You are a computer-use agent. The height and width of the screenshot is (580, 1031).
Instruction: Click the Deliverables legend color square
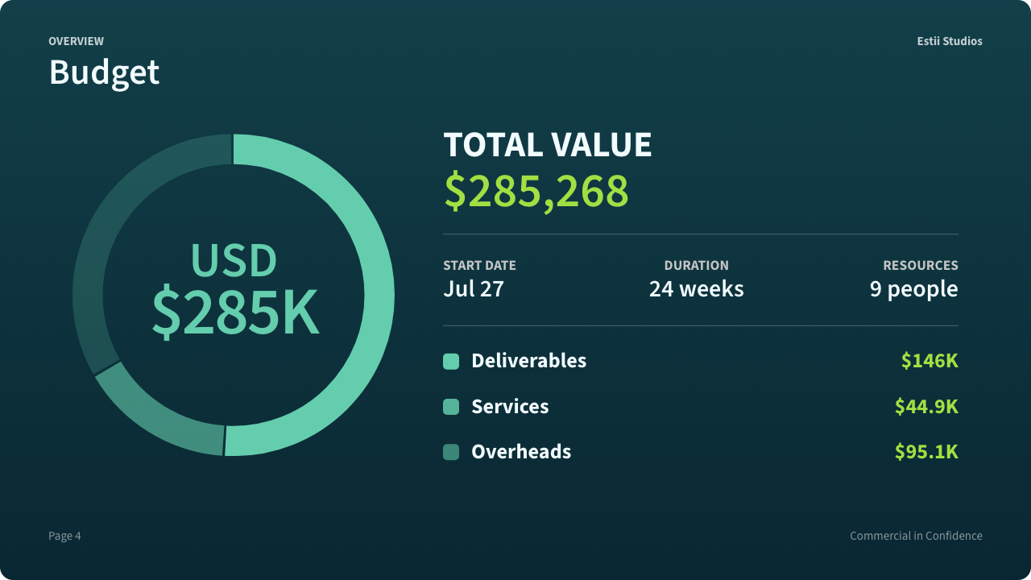(451, 361)
